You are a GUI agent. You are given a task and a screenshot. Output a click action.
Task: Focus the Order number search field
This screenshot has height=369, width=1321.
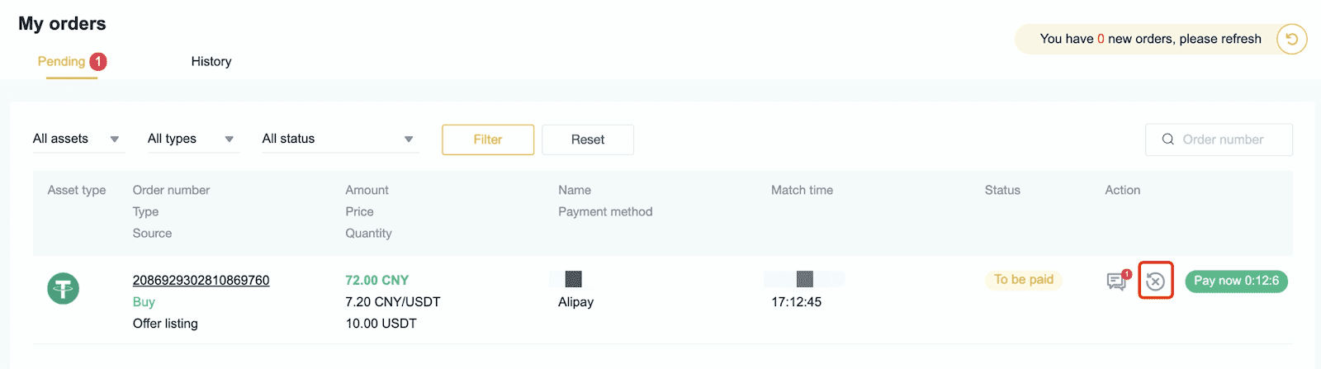tap(1219, 140)
